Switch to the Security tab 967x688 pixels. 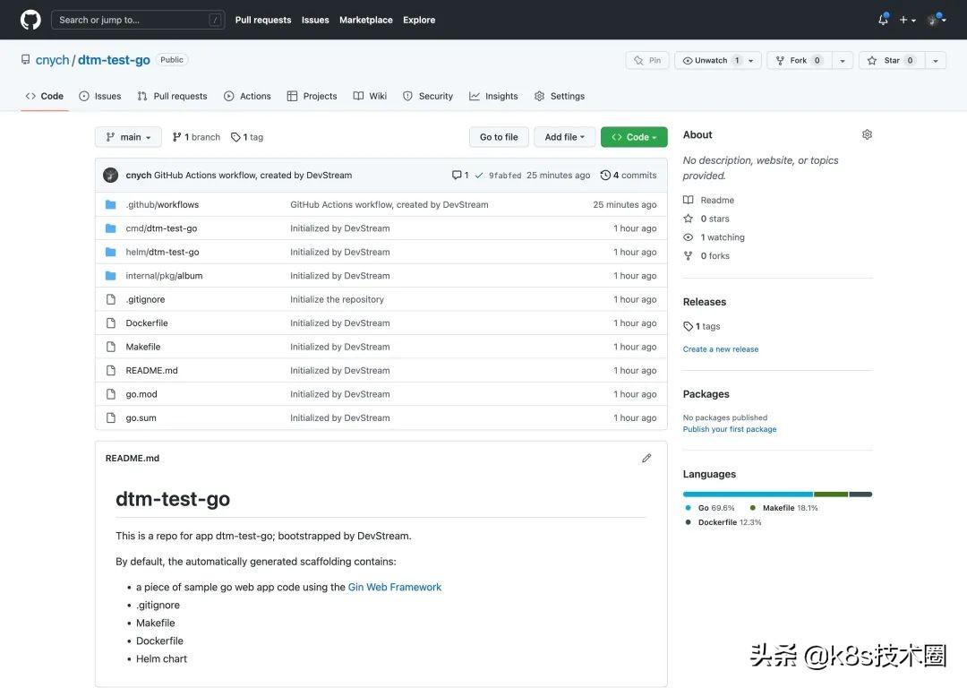pos(428,96)
